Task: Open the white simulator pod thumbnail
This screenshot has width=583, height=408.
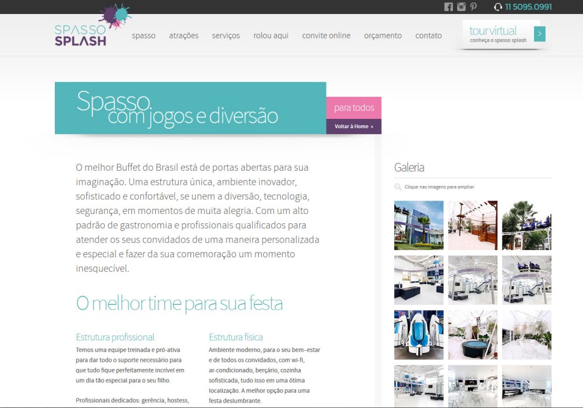Action: coord(419,335)
